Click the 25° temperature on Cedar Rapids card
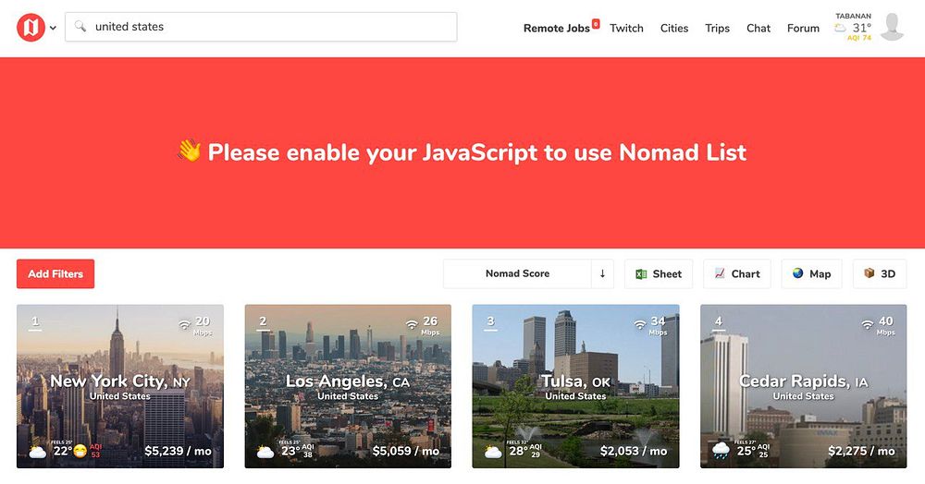 [x=746, y=451]
